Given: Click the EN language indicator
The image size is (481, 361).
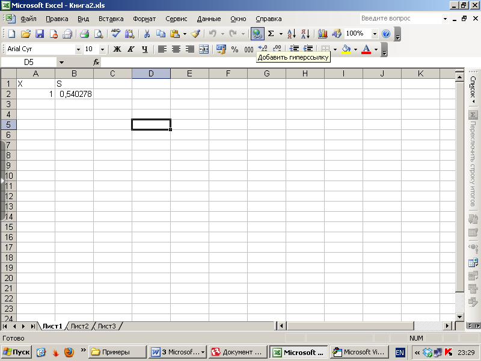Looking at the screenshot, I should click(400, 353).
